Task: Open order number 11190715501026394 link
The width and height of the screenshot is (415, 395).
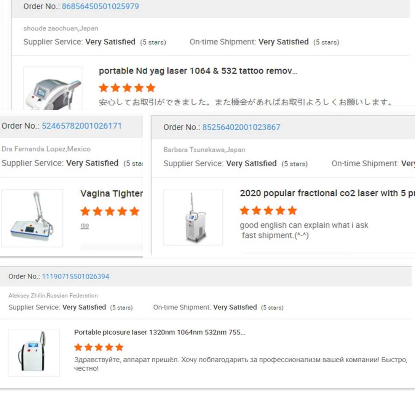Action: pos(75,277)
